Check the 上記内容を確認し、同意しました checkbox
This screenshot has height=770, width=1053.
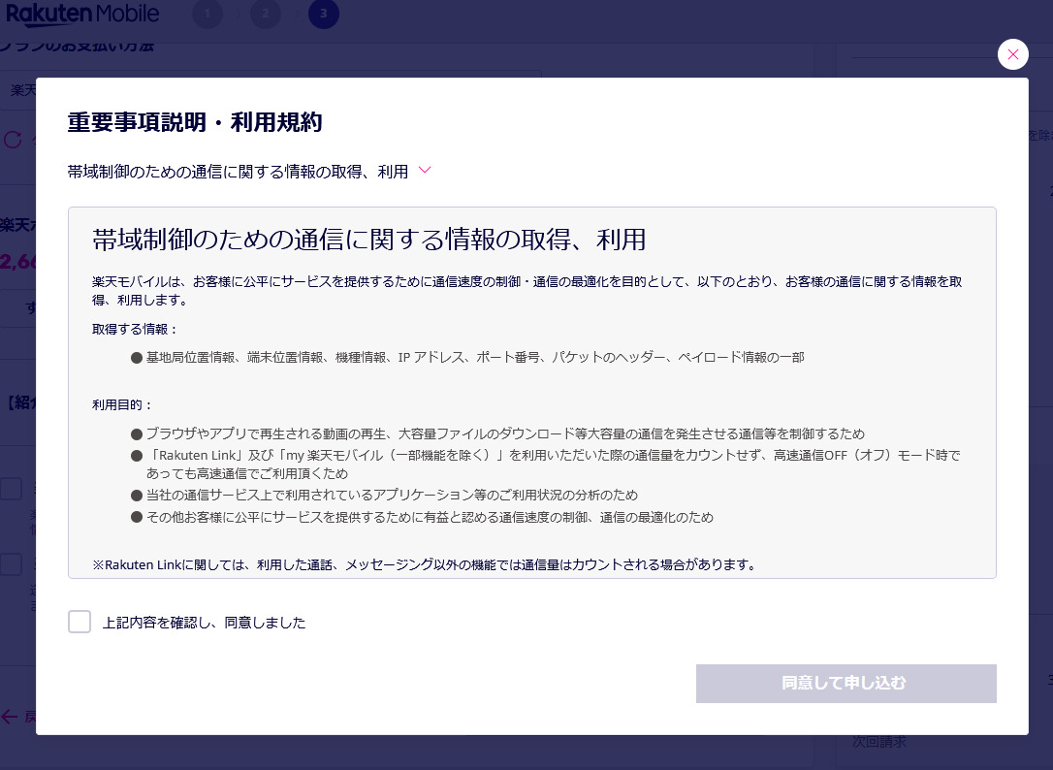point(80,622)
